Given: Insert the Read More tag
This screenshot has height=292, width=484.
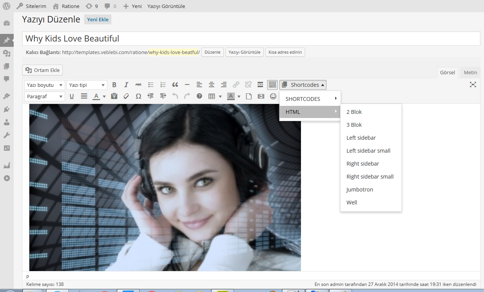Looking at the screenshot, I should click(260, 85).
